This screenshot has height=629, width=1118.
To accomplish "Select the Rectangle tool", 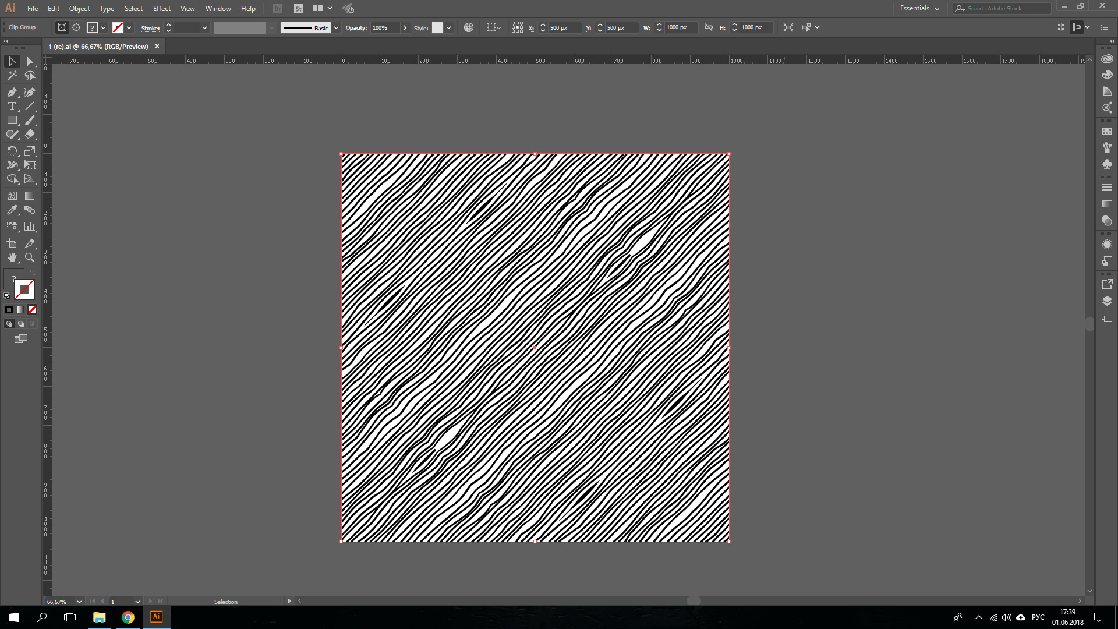I will tap(12, 120).
